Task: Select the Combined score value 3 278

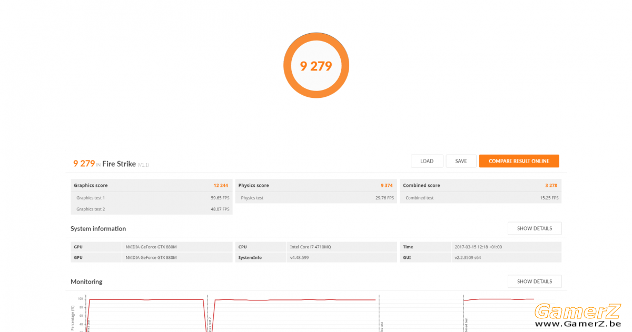Action: 551,185
